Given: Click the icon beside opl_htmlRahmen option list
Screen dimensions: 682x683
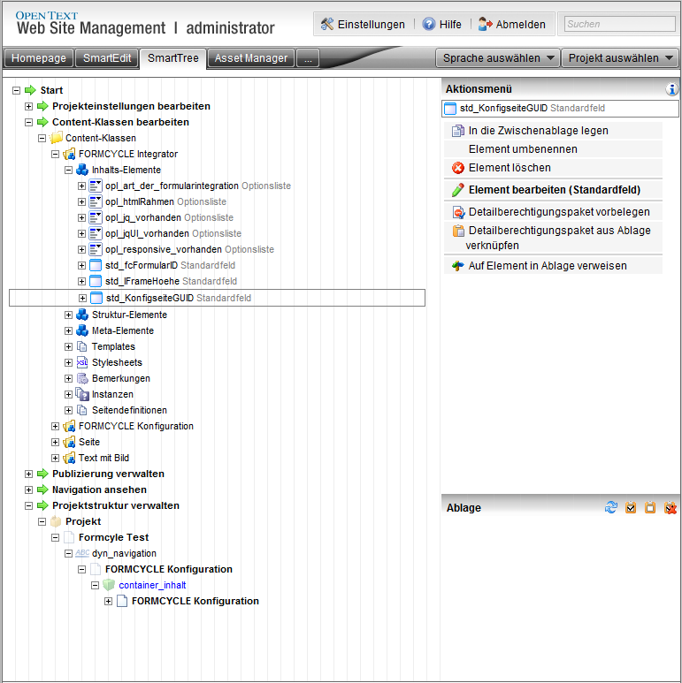Looking at the screenshot, I should (96, 202).
